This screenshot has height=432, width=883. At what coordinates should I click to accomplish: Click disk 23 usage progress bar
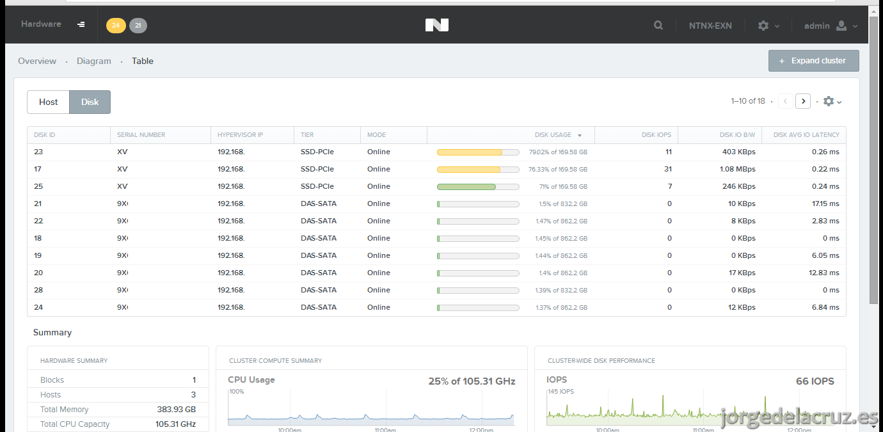478,152
